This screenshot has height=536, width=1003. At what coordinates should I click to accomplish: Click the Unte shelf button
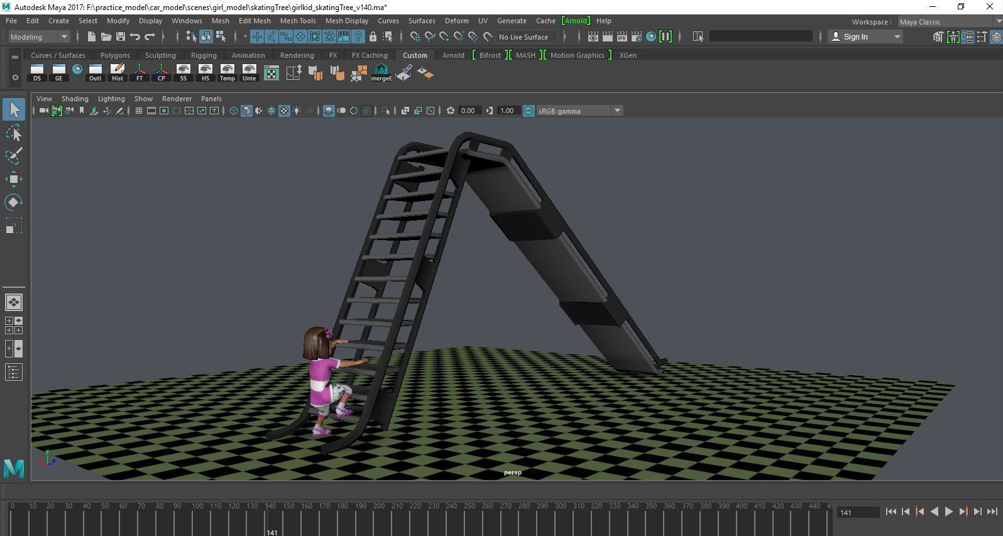point(249,73)
